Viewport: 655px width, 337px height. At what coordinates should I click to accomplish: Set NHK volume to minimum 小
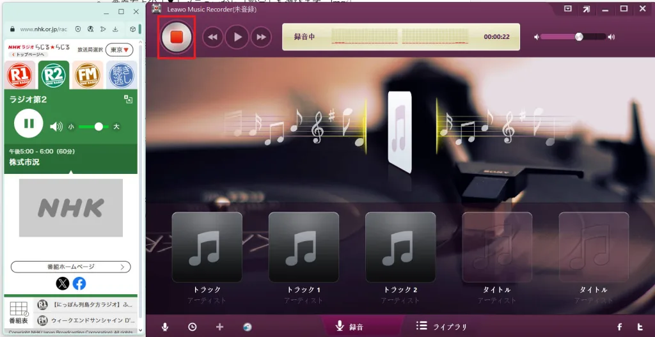point(70,127)
